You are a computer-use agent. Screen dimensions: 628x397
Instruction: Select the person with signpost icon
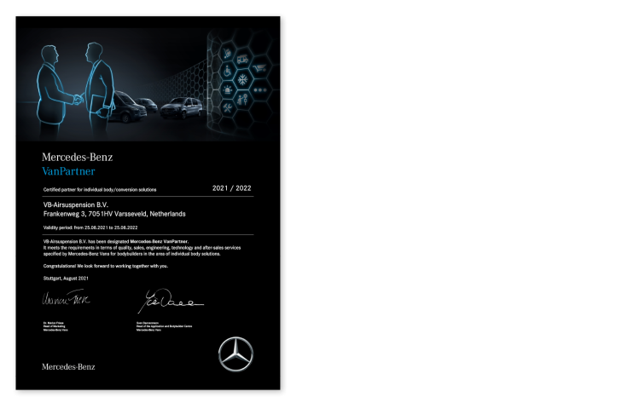(242, 99)
